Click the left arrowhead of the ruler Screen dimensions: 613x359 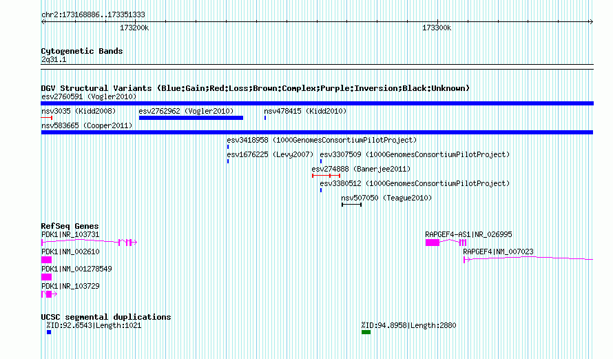click(x=43, y=22)
